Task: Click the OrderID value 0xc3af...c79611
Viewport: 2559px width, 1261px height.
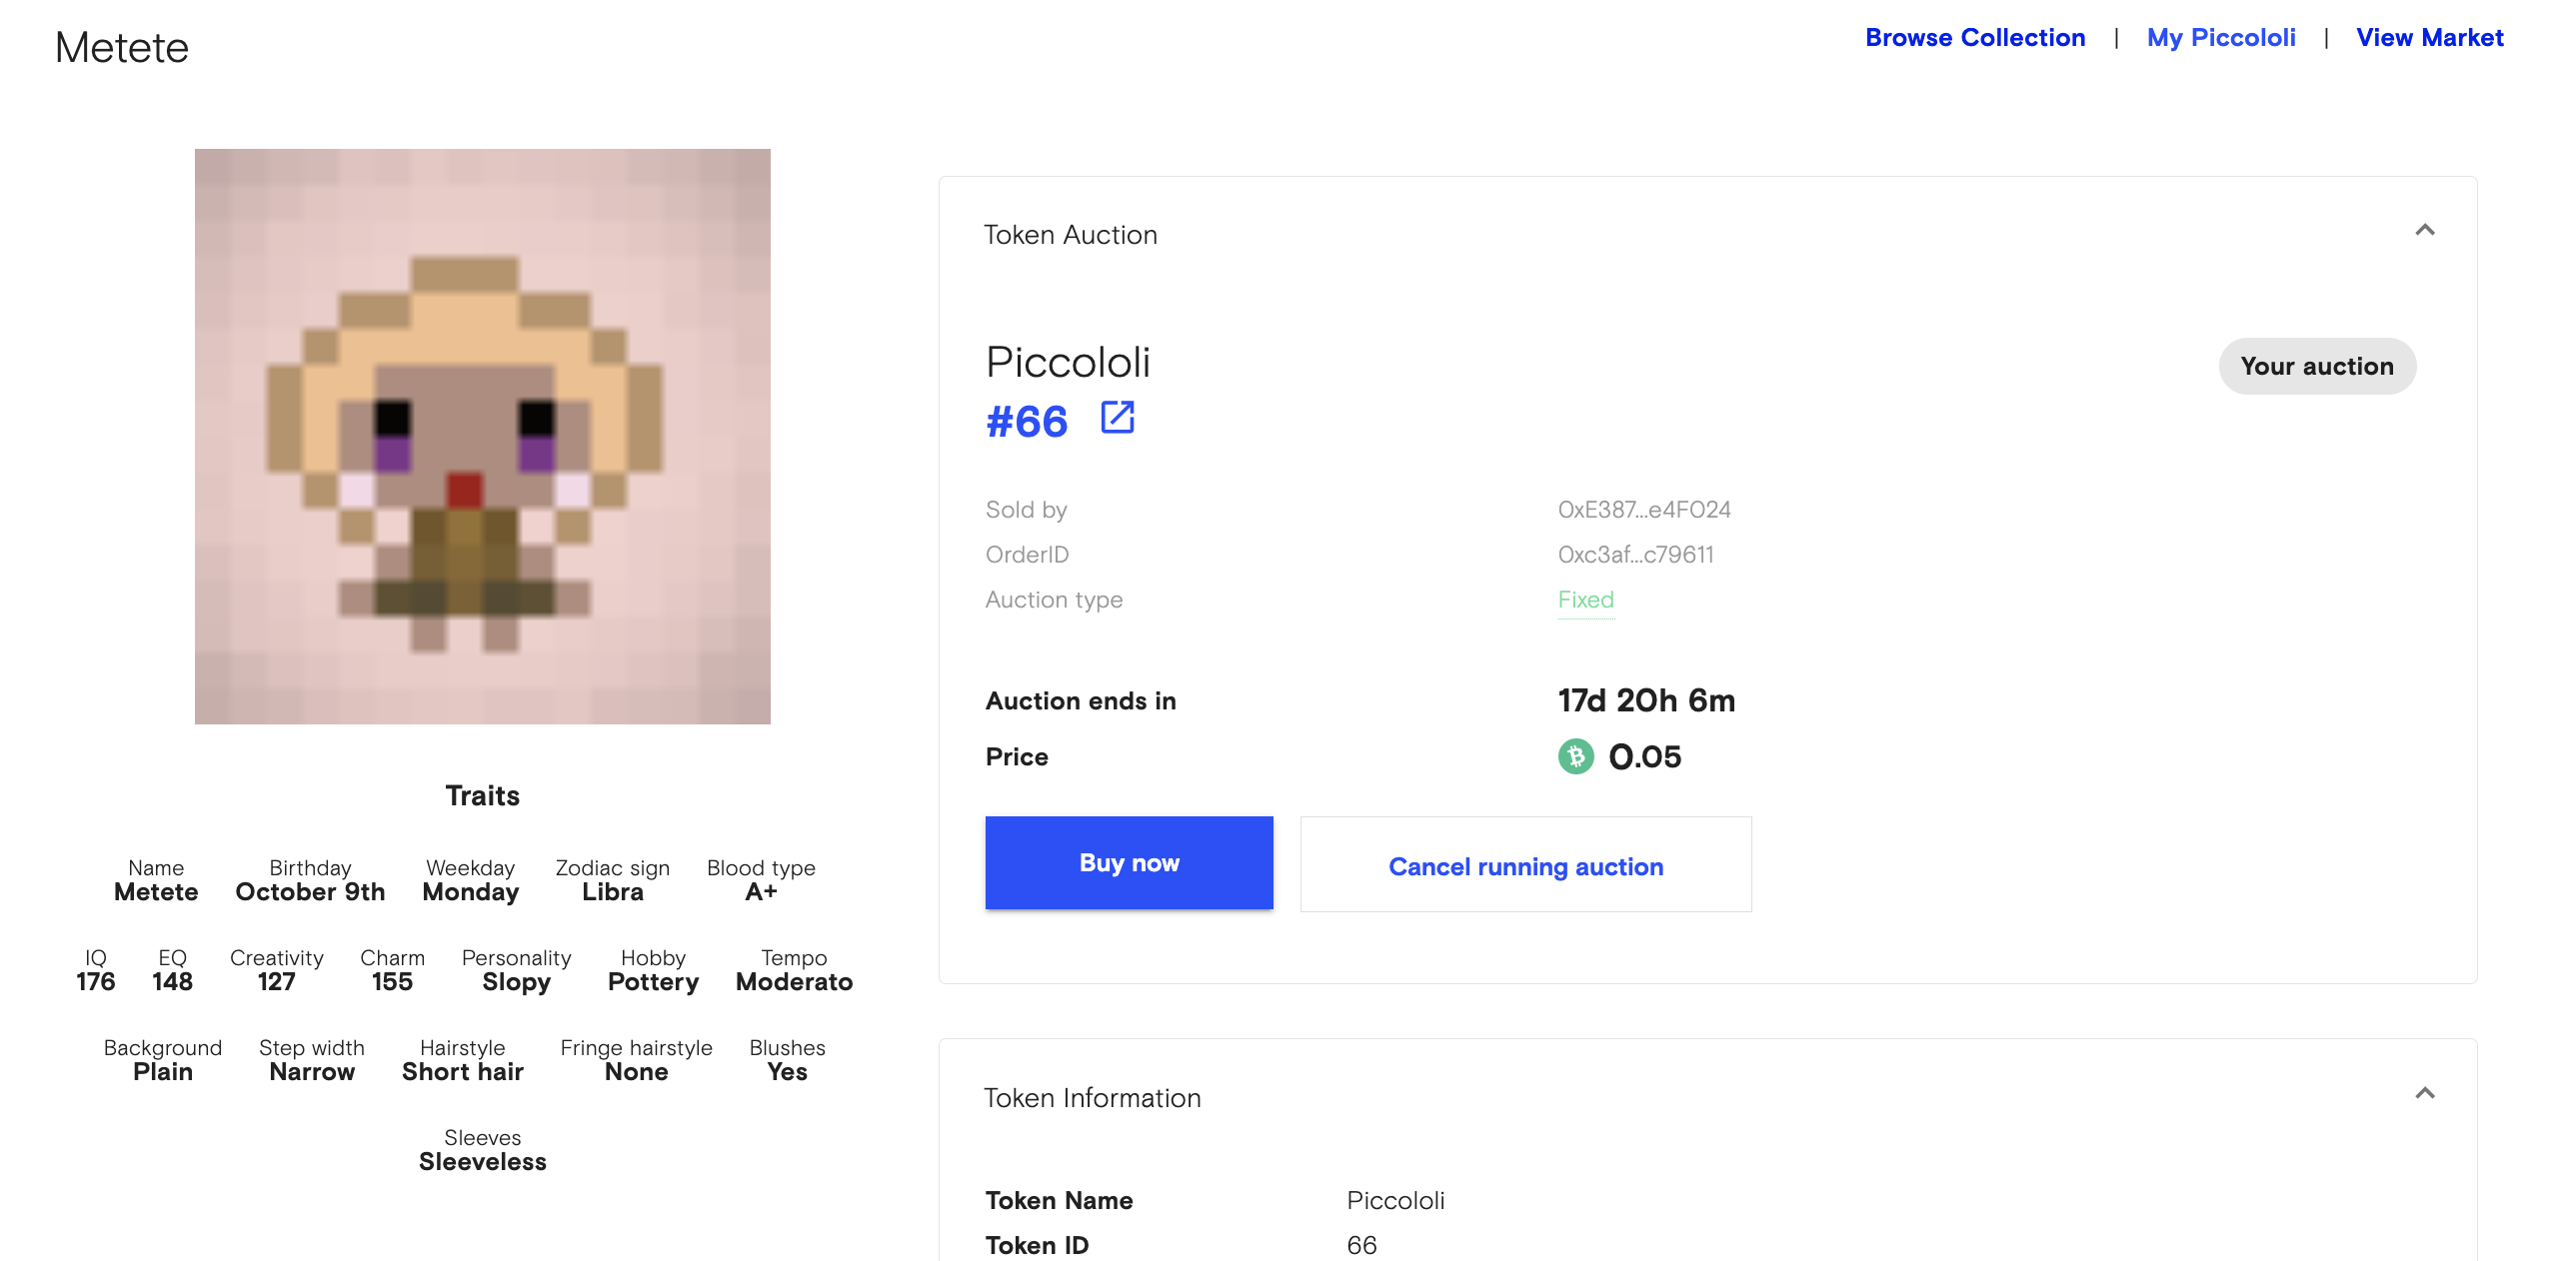Action: tap(1635, 555)
